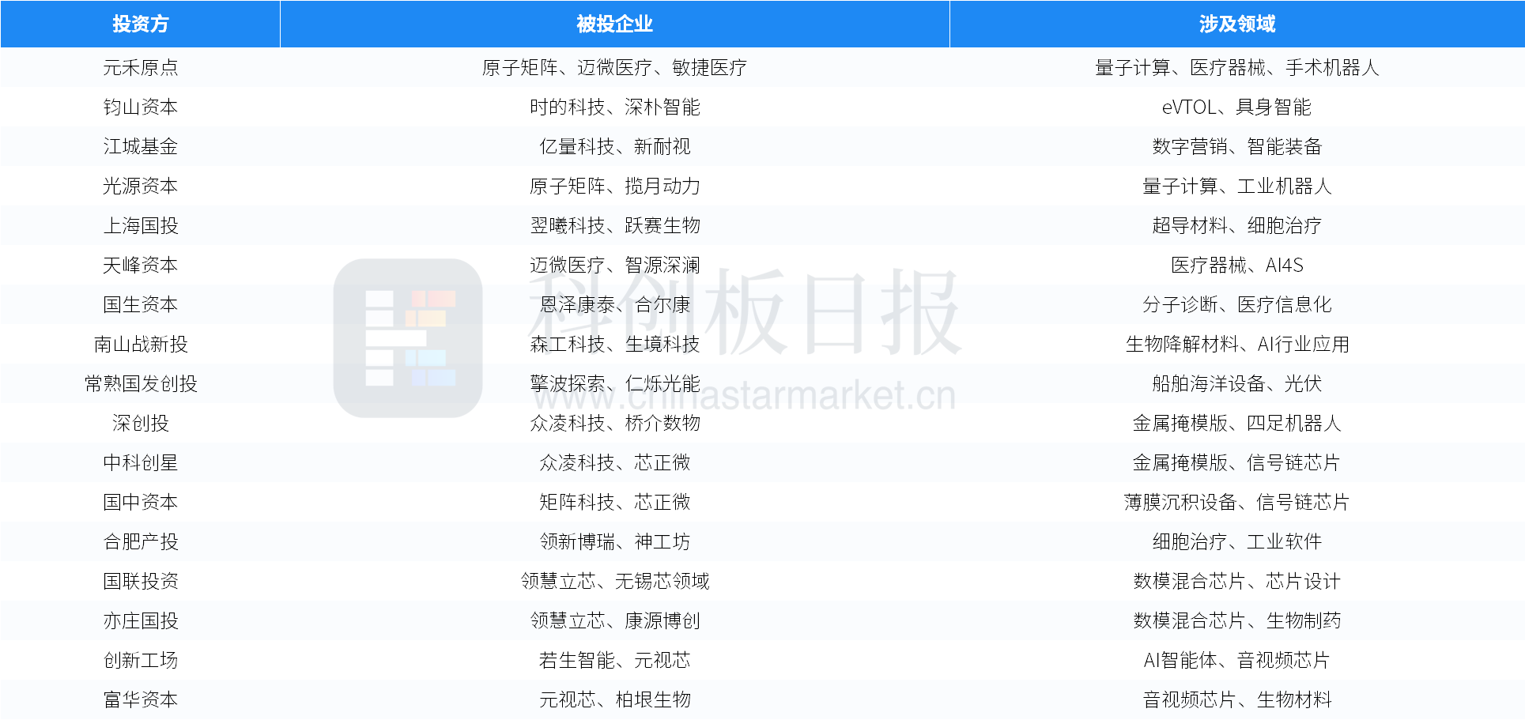Pick the cell eVTOL、具身智能

pos(1237,107)
